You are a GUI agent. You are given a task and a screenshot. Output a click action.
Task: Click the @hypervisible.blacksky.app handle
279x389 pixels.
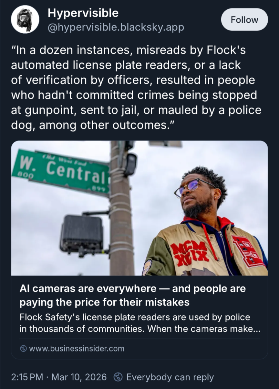pos(116,28)
